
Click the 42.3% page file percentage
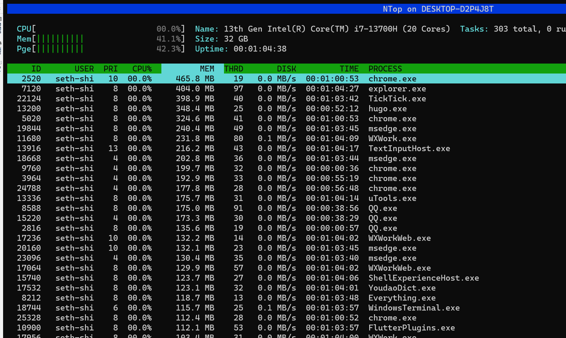(169, 49)
